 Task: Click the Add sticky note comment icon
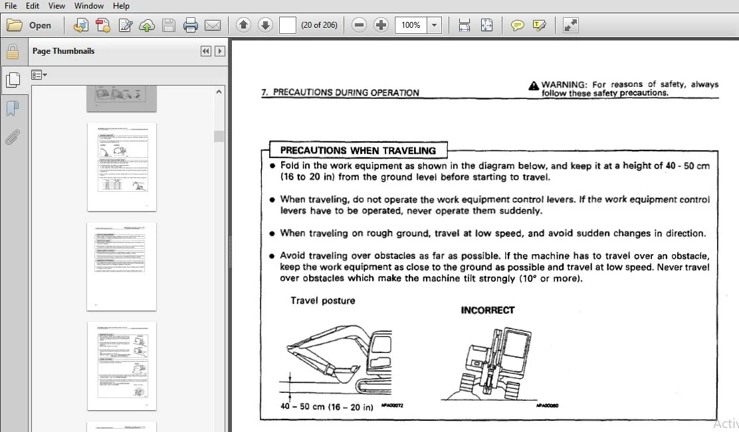click(518, 25)
